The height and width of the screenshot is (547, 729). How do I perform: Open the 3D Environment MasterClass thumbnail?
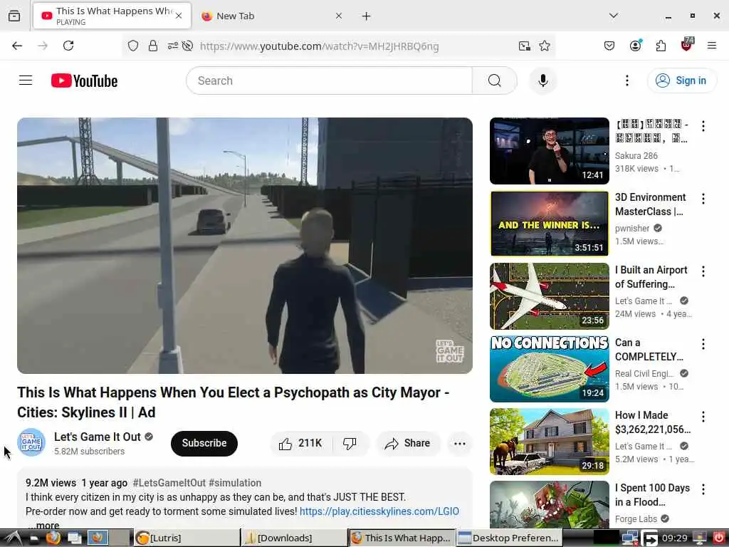tap(549, 223)
